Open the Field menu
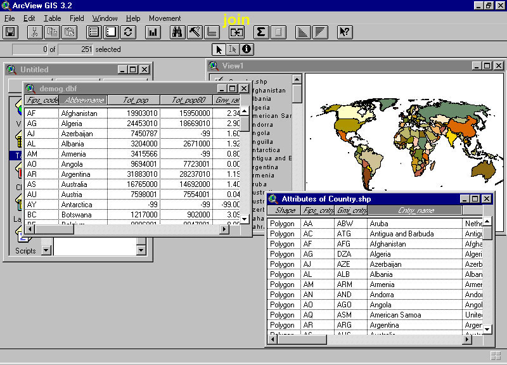507x365 pixels. point(77,18)
